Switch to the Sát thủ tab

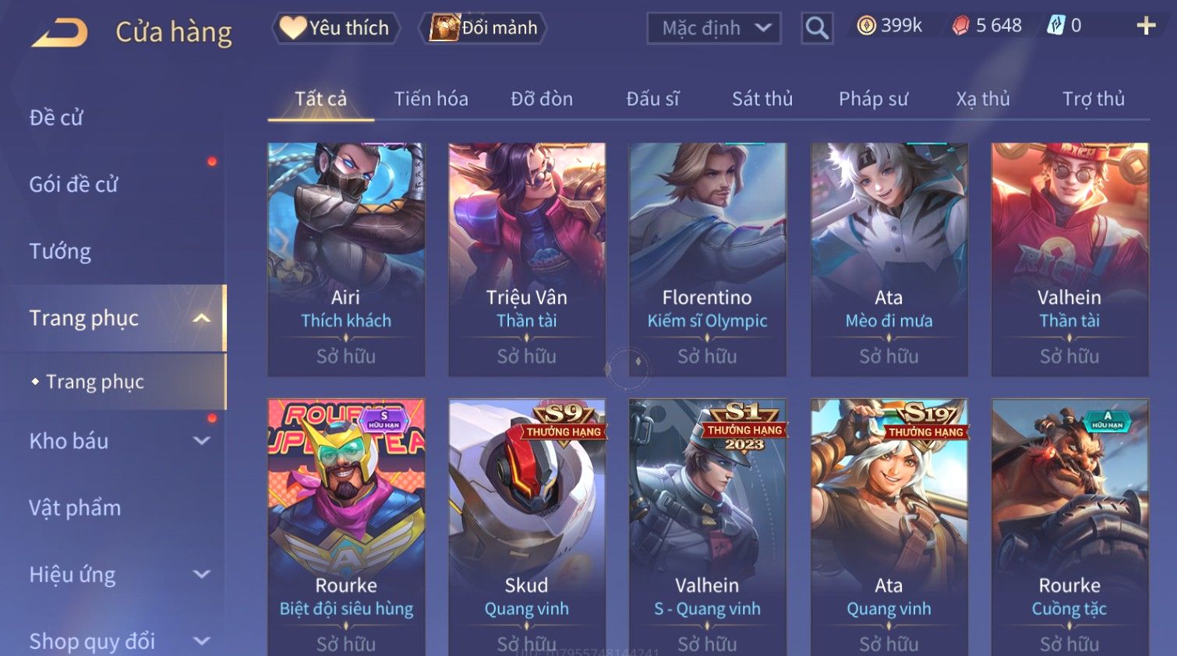pos(762,99)
